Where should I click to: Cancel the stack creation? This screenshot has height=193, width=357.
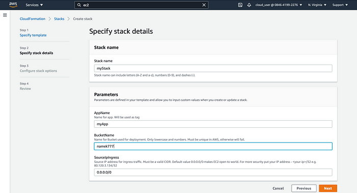(x=278, y=188)
